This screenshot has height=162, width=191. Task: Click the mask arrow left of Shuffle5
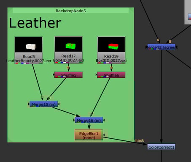(54, 74)
